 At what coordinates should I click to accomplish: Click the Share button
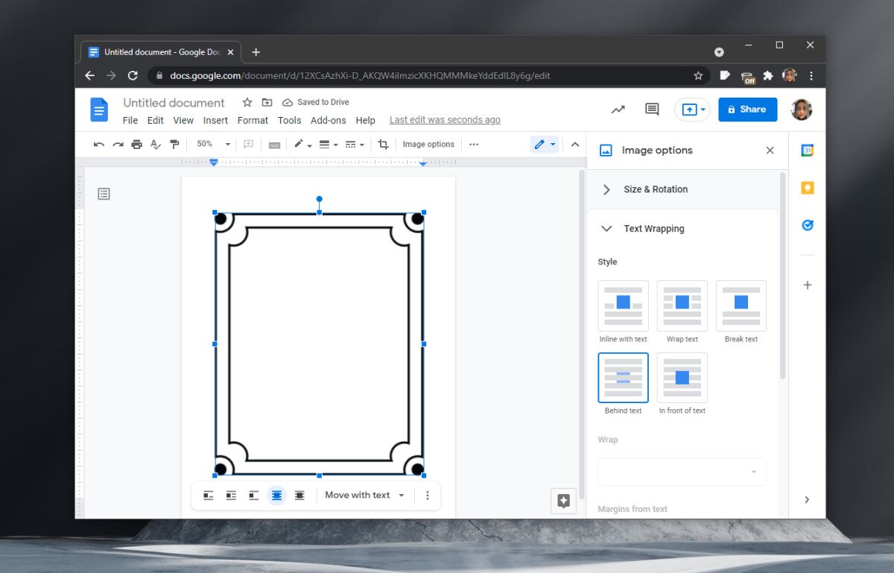click(747, 109)
